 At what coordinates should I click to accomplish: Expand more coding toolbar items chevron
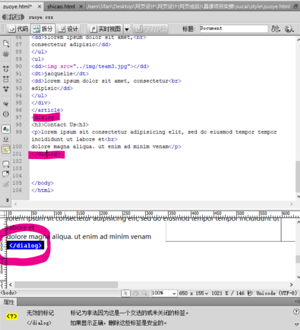tap(7, 200)
